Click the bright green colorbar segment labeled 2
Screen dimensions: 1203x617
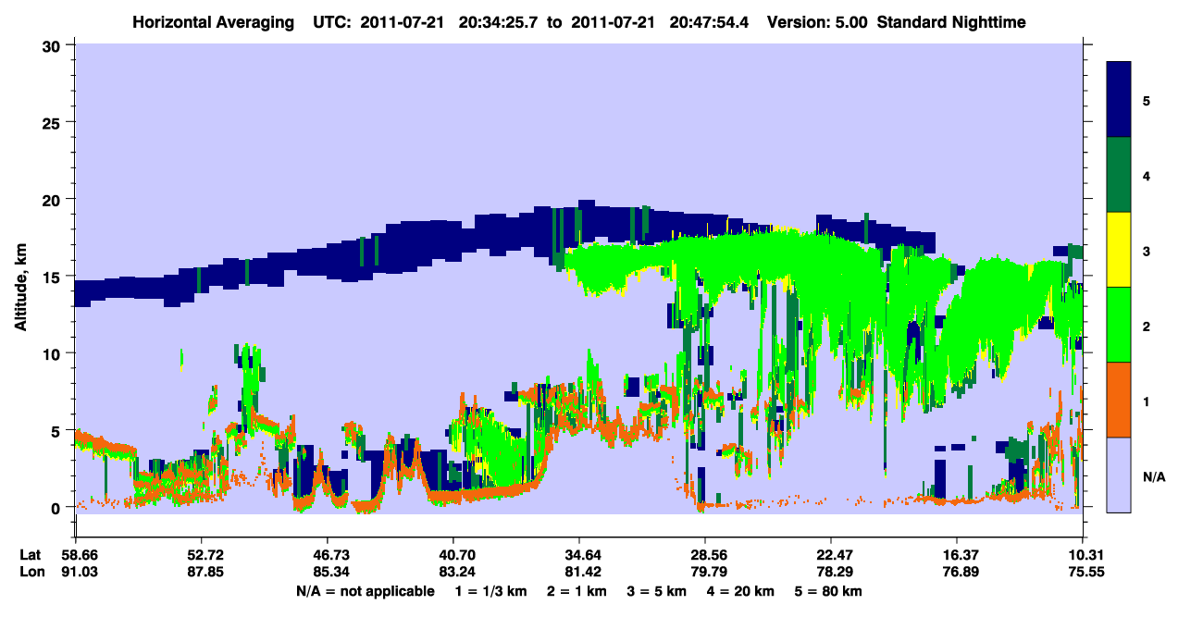pos(1119,325)
